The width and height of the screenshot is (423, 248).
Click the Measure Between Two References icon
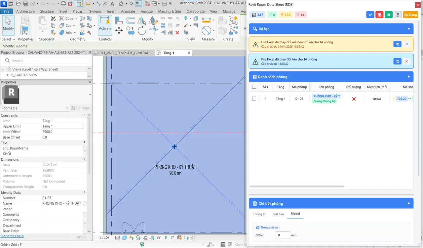pos(206,20)
